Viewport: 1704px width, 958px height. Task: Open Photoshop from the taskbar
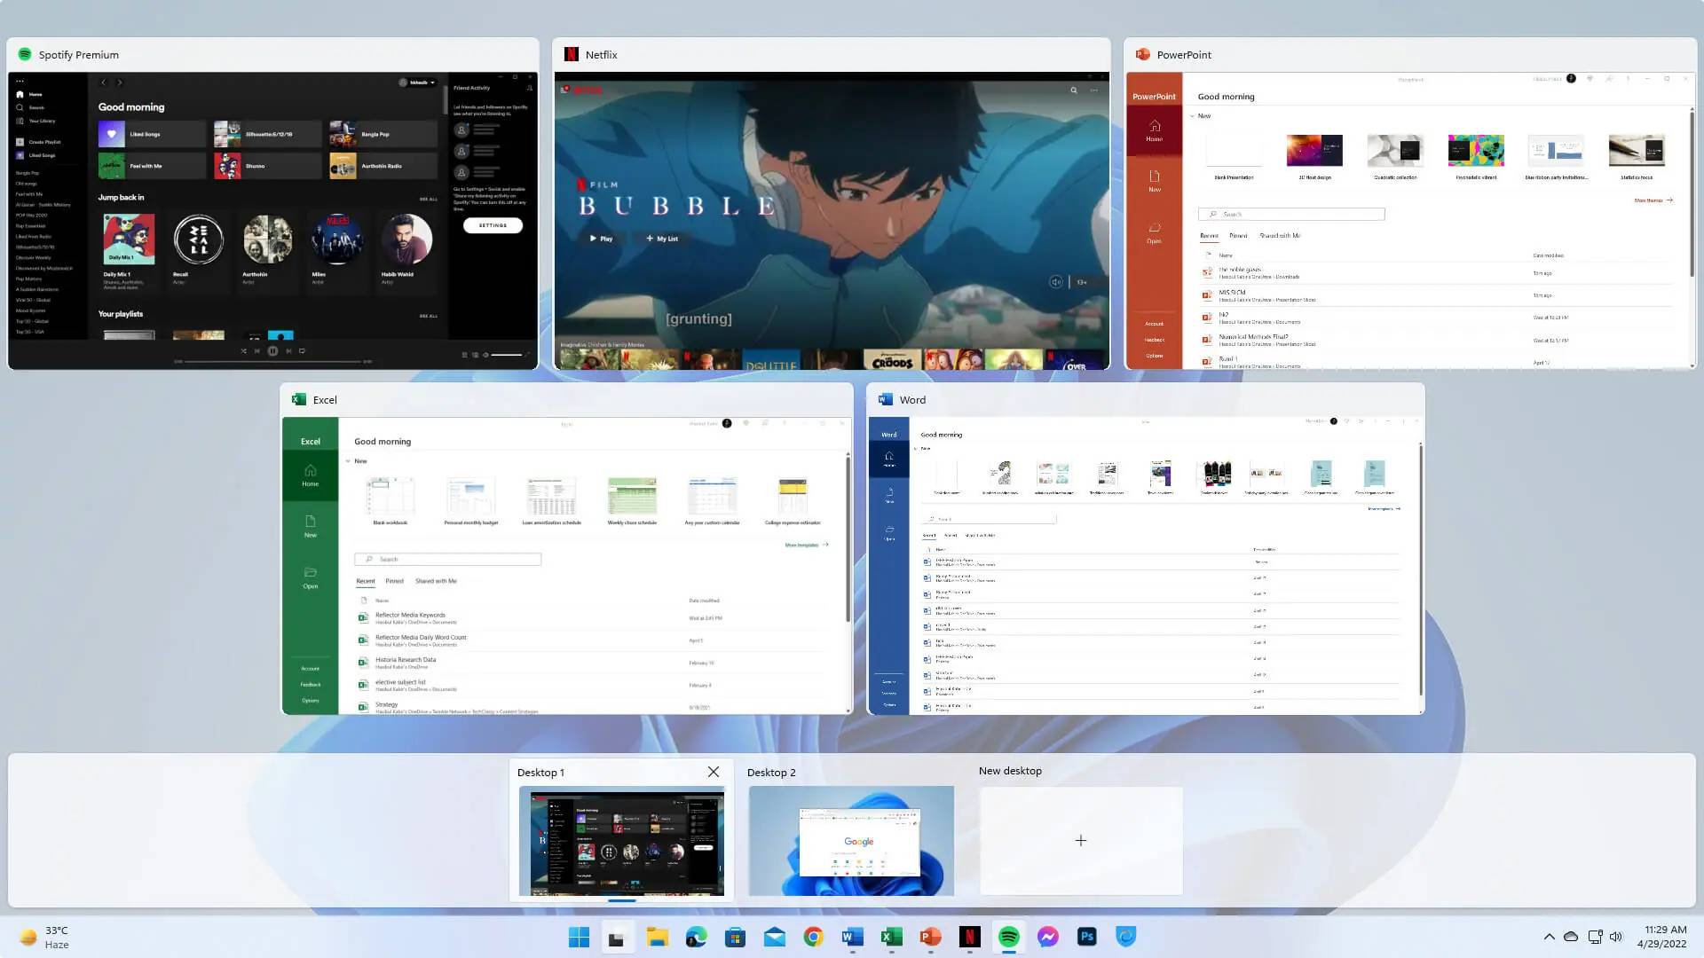(1086, 936)
